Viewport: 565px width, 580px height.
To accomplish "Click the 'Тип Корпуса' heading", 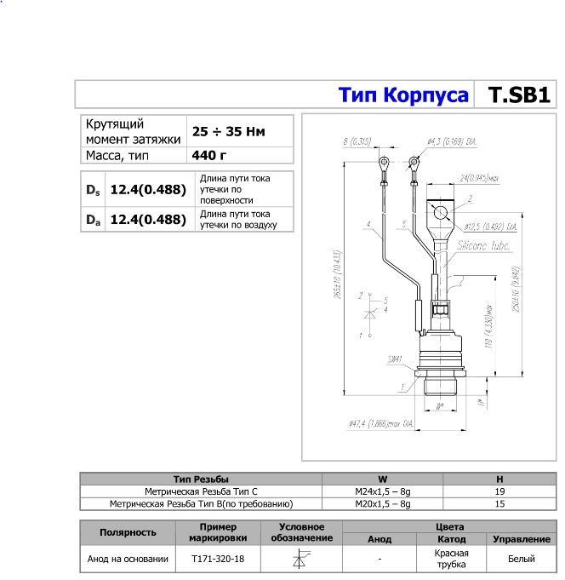I will 403,95.
